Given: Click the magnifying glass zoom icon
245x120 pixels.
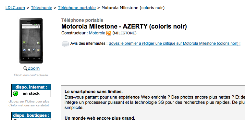Looking at the screenshot, I should (x=25, y=68).
